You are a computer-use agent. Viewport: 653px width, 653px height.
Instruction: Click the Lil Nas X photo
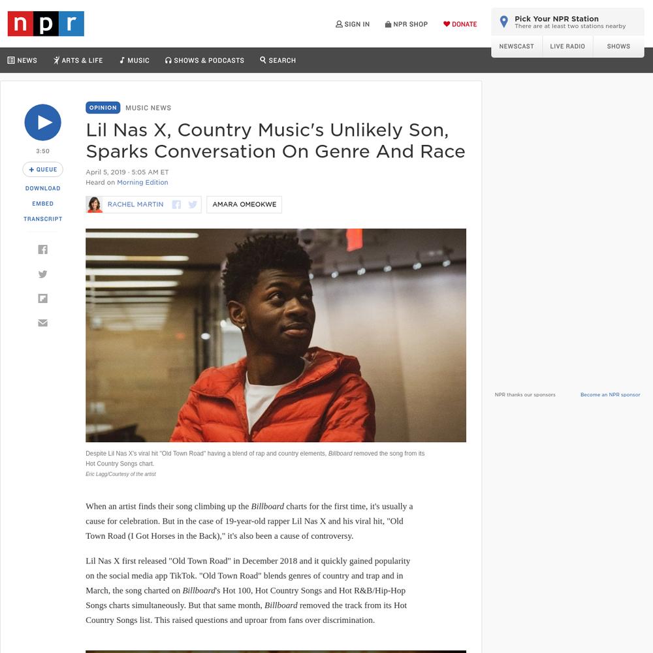coord(276,335)
